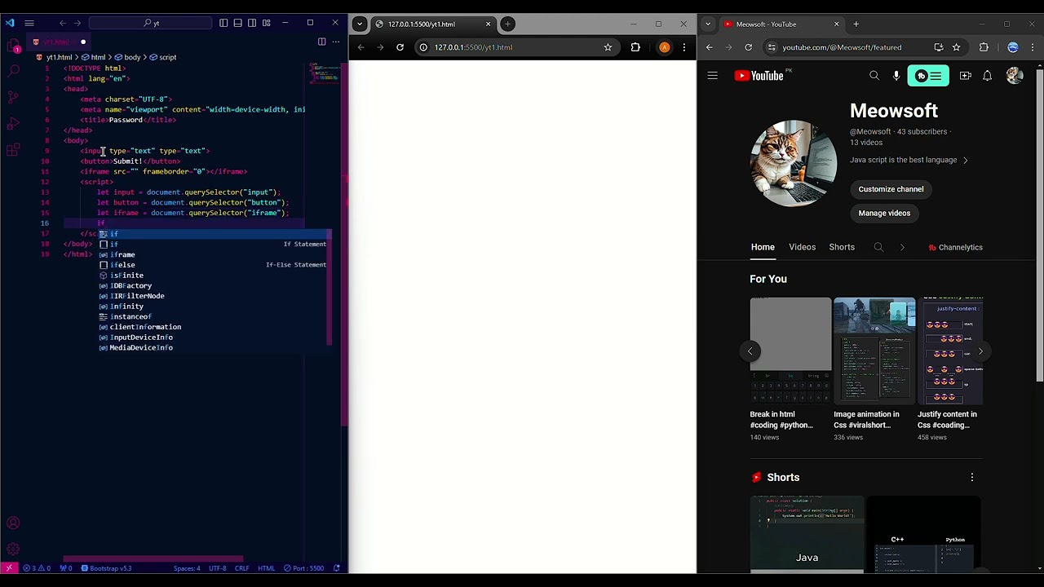Screen dimensions: 1044x587
Task: Change language mode via 'HTML' status item
Action: click(266, 568)
